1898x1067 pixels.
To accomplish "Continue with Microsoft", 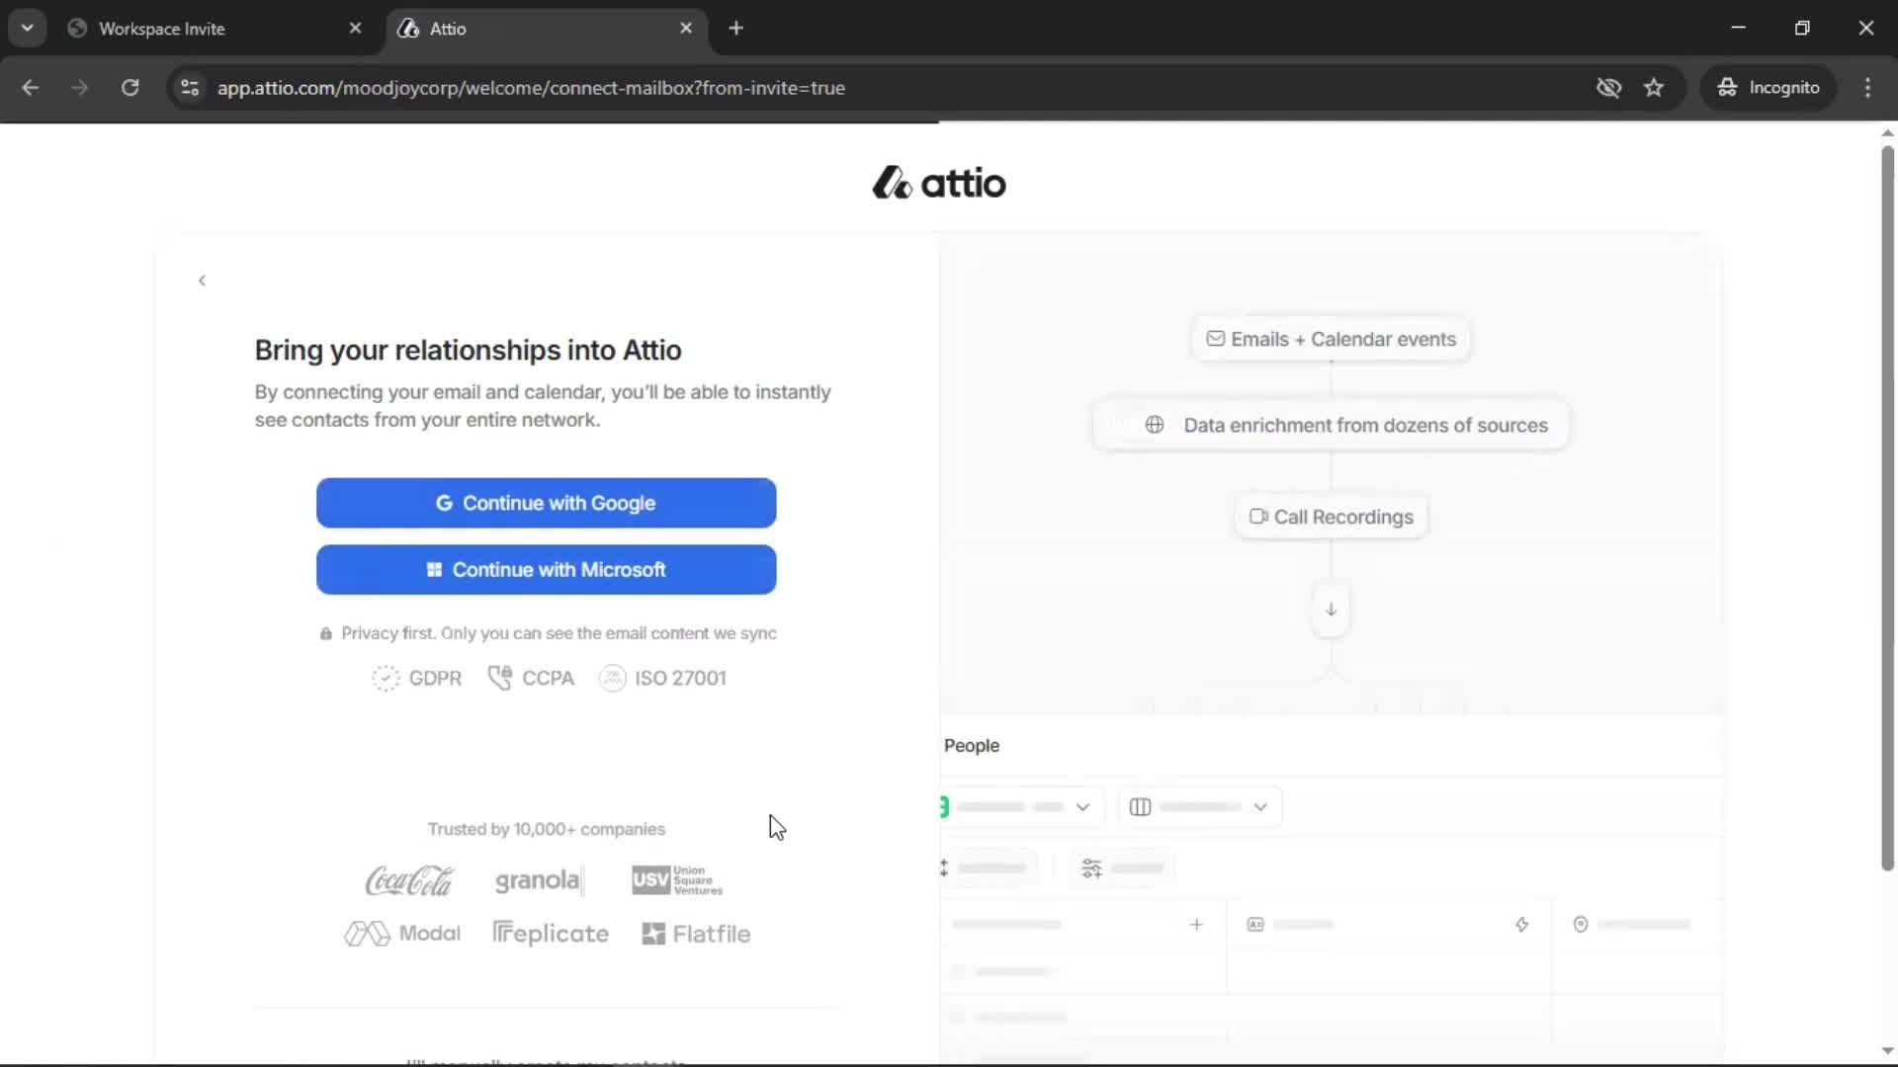I will (x=546, y=570).
